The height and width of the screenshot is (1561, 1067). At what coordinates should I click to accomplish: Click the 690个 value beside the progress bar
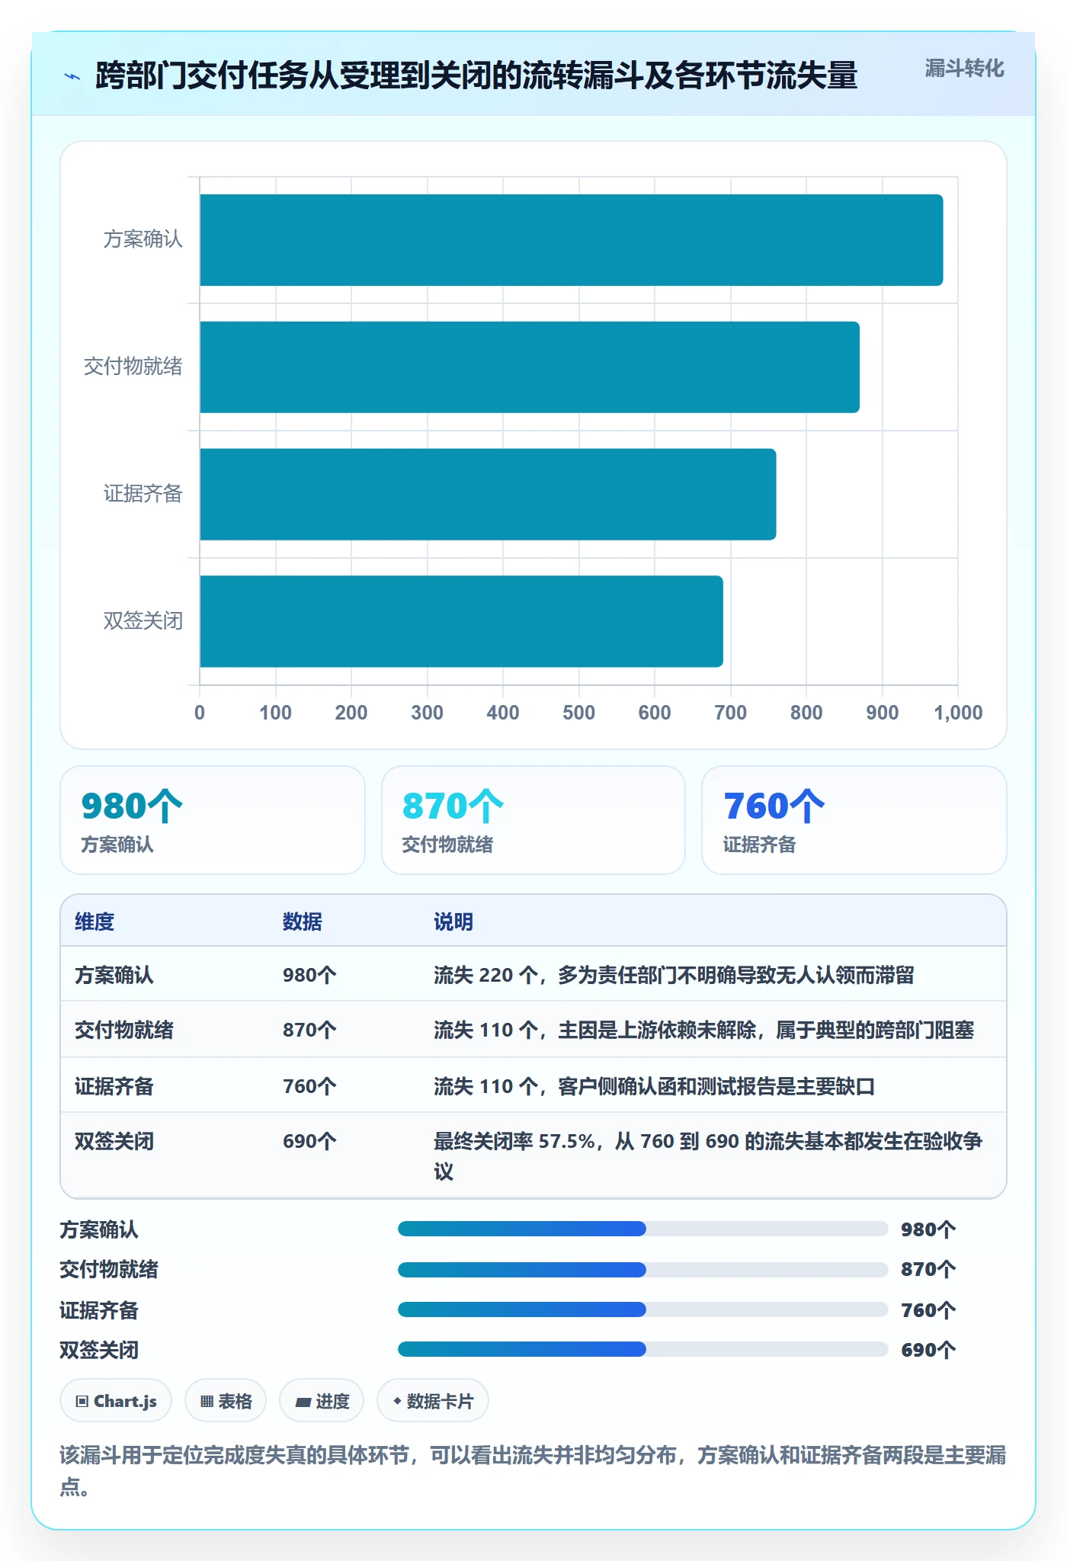click(x=928, y=1350)
